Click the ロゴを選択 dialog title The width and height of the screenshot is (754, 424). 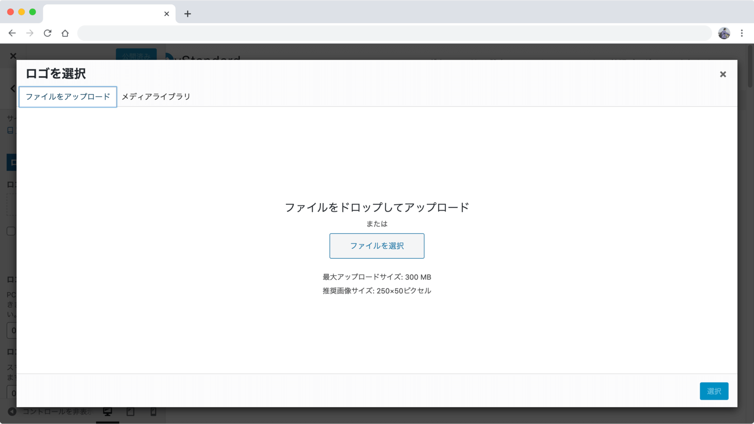click(56, 73)
